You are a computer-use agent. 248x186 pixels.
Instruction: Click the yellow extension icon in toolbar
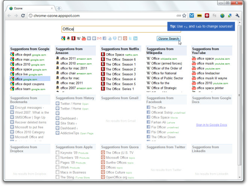click(x=200, y=15)
